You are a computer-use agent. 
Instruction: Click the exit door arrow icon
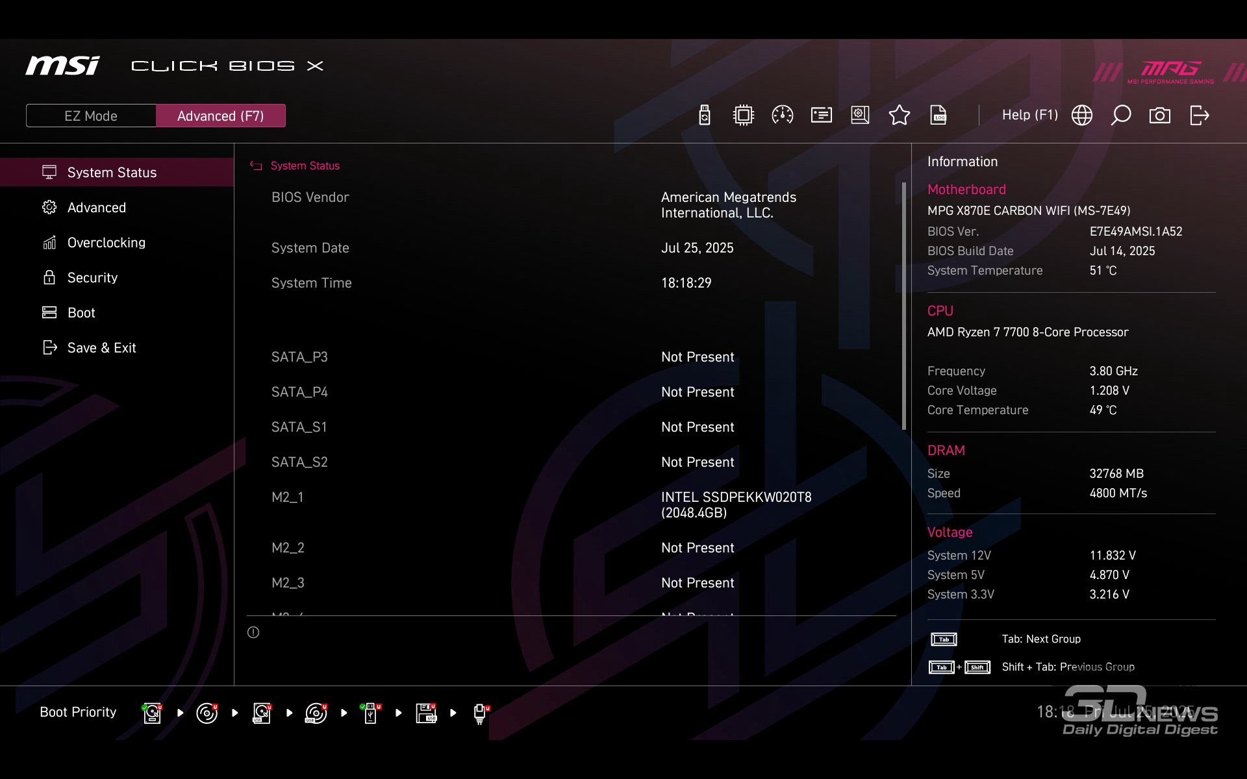point(1200,116)
